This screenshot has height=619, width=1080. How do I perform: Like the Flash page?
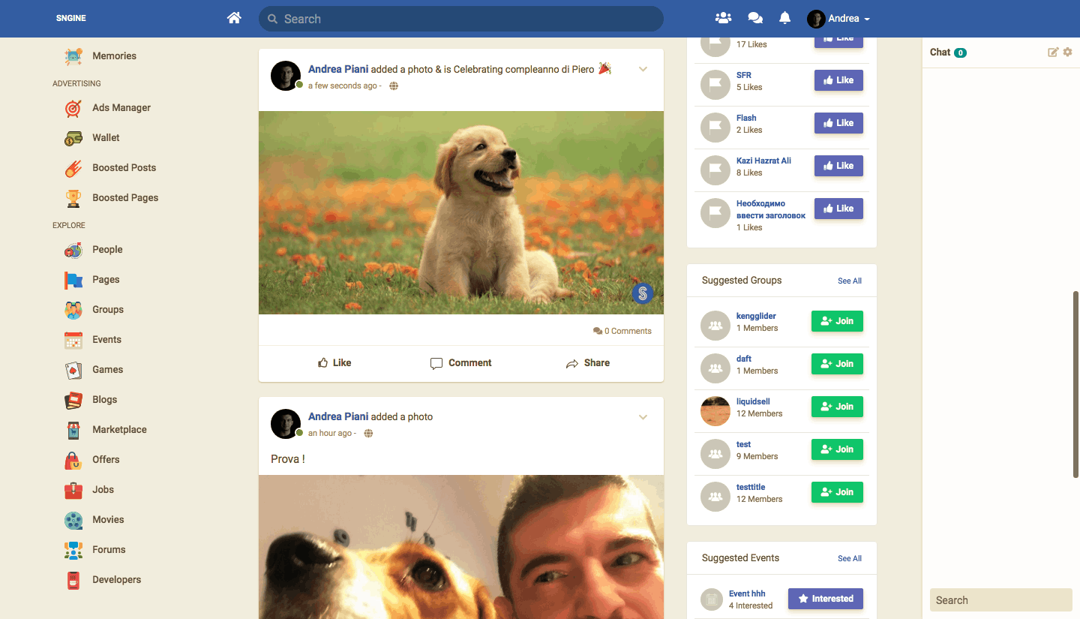coord(838,123)
